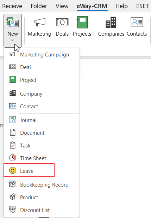This screenshot has height=218, width=151.
Task: Switch to the Folder ribbon tab
Action: [39, 6]
